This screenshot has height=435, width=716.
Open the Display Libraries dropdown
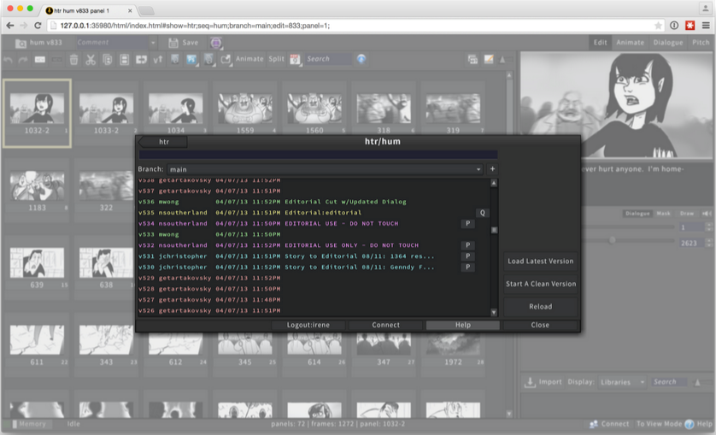[x=621, y=382]
